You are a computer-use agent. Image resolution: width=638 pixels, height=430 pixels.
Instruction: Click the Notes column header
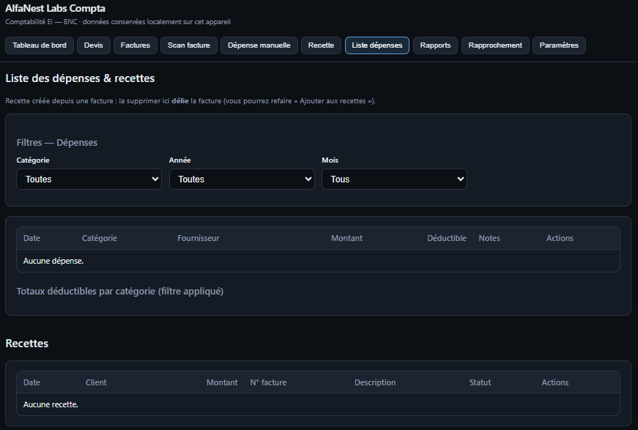[x=489, y=238]
